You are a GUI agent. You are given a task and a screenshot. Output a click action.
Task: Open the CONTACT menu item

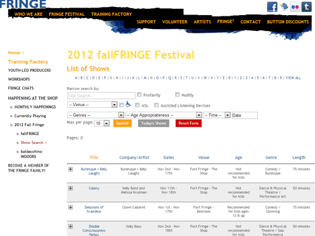pos(251,22)
